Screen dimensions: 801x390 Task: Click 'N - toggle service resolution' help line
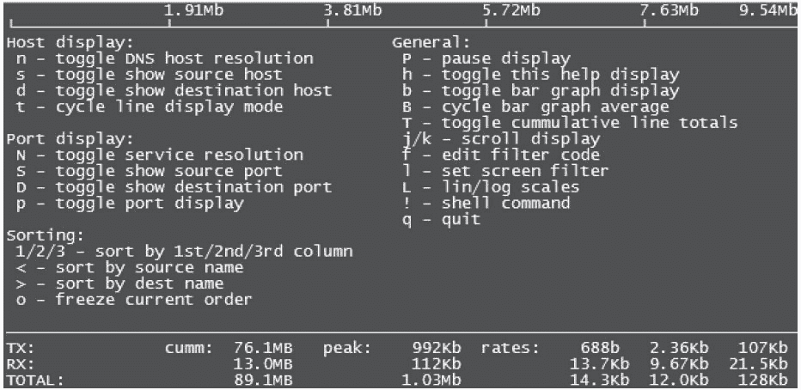point(160,155)
